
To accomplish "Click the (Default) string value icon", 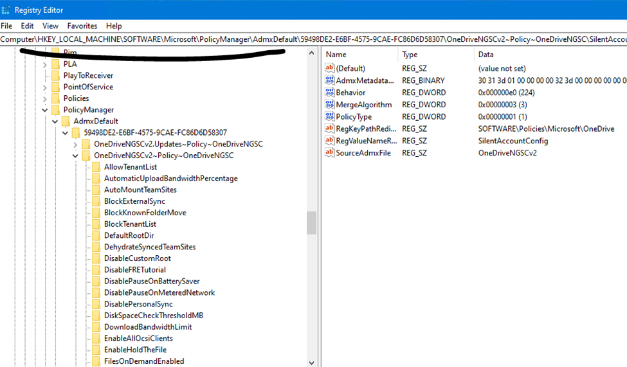I will (x=330, y=68).
